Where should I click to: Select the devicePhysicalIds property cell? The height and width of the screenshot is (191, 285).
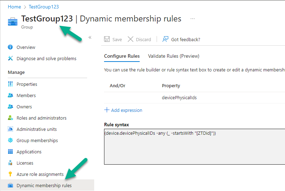179,97
